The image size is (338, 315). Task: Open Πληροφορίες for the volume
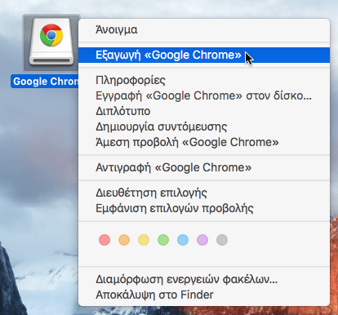point(204,80)
